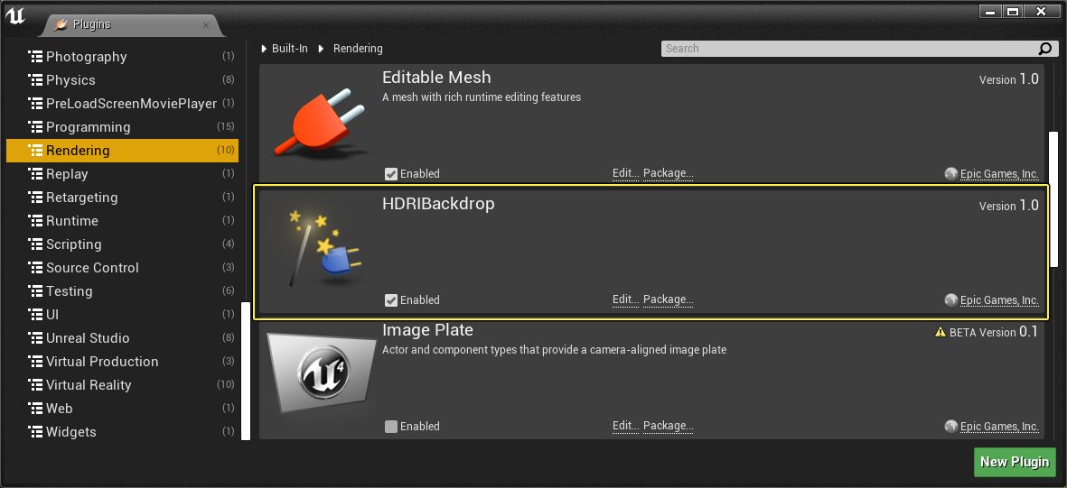Click the list icon beside Physics
Screen dimensions: 1067x488
click(x=36, y=80)
